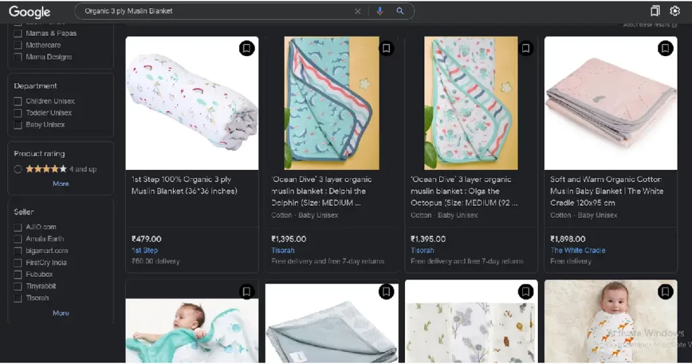
Task: Start voice search with microphone icon
Action: click(x=380, y=12)
